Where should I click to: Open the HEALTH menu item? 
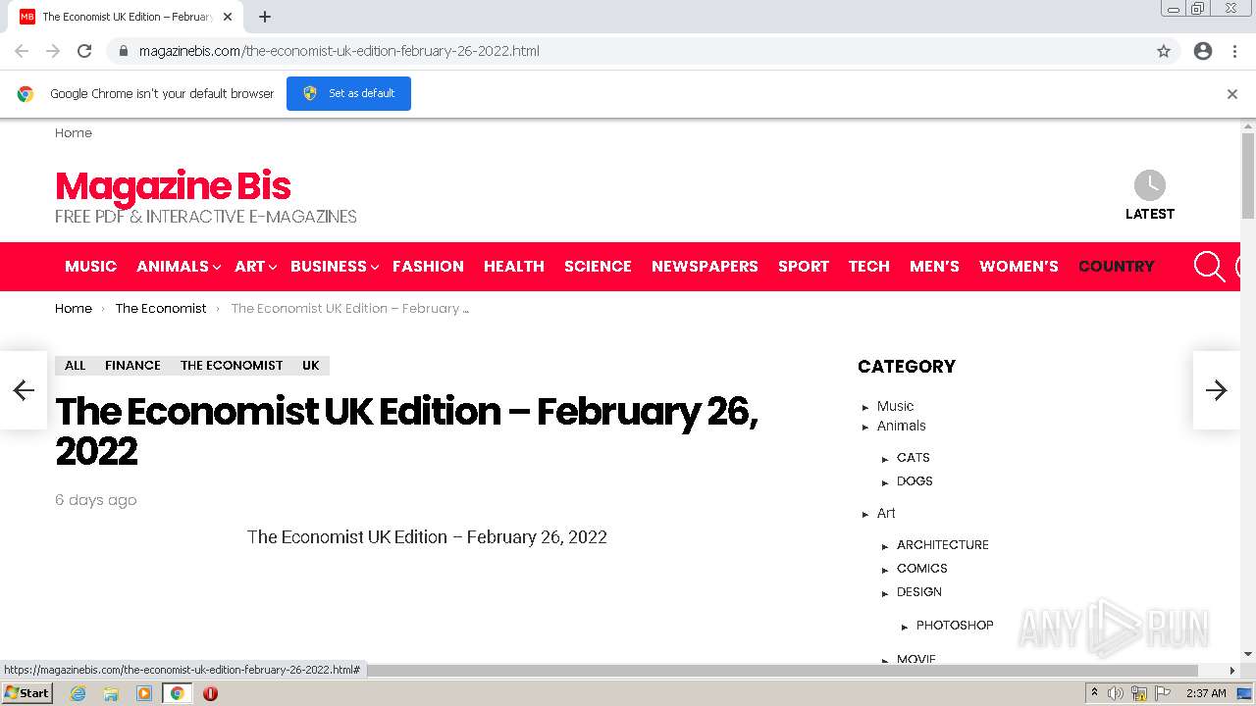click(514, 267)
